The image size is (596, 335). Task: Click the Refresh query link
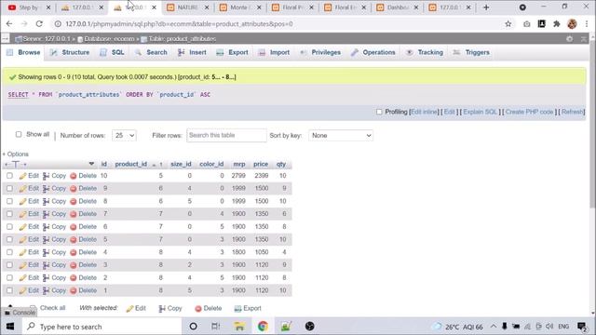[x=573, y=112]
